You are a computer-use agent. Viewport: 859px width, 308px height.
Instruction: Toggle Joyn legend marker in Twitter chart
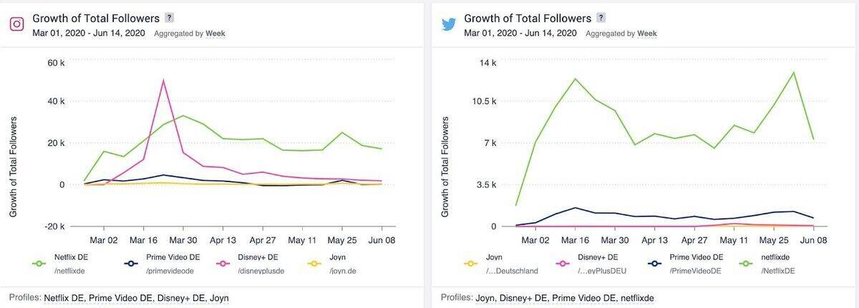(x=470, y=263)
